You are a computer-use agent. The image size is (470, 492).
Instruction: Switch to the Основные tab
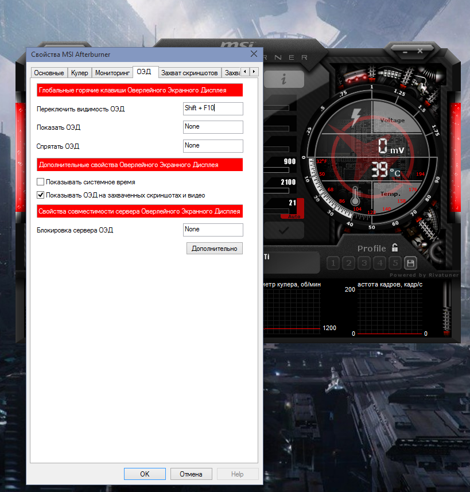pyautogui.click(x=49, y=73)
